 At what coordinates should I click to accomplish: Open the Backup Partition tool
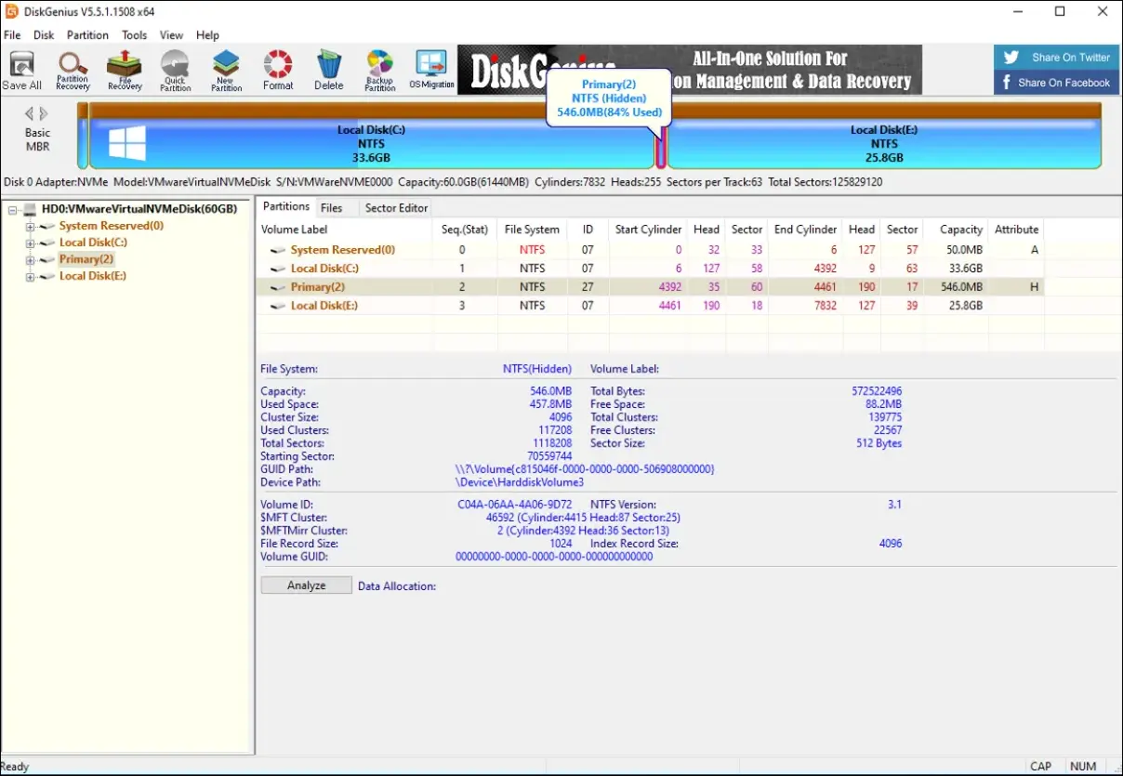379,71
